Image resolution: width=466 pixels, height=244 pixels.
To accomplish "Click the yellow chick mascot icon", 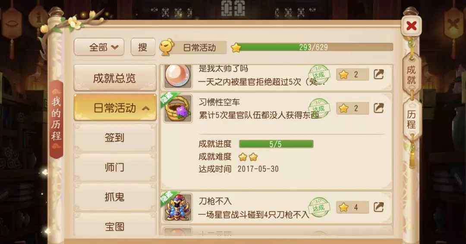I will click(167, 47).
